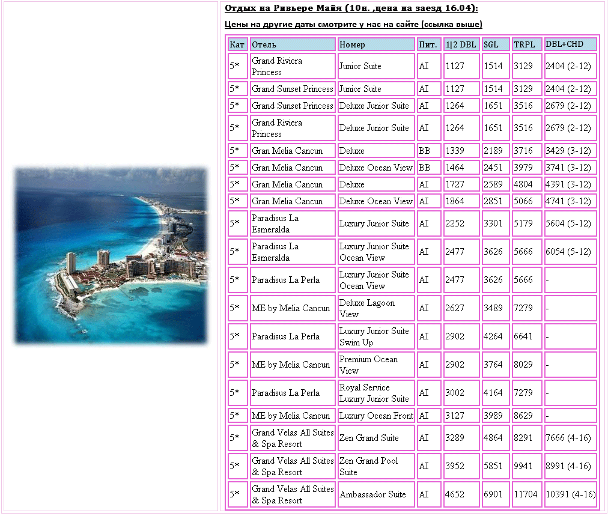Click the 'Deluxe Lagoon View' room cell
This screenshot has height=516, width=608.
[x=376, y=308]
